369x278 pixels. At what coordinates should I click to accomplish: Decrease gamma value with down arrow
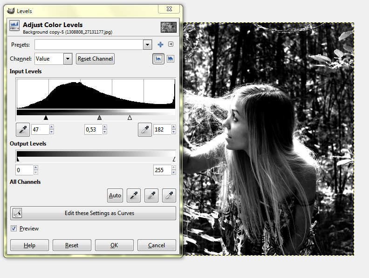point(105,132)
